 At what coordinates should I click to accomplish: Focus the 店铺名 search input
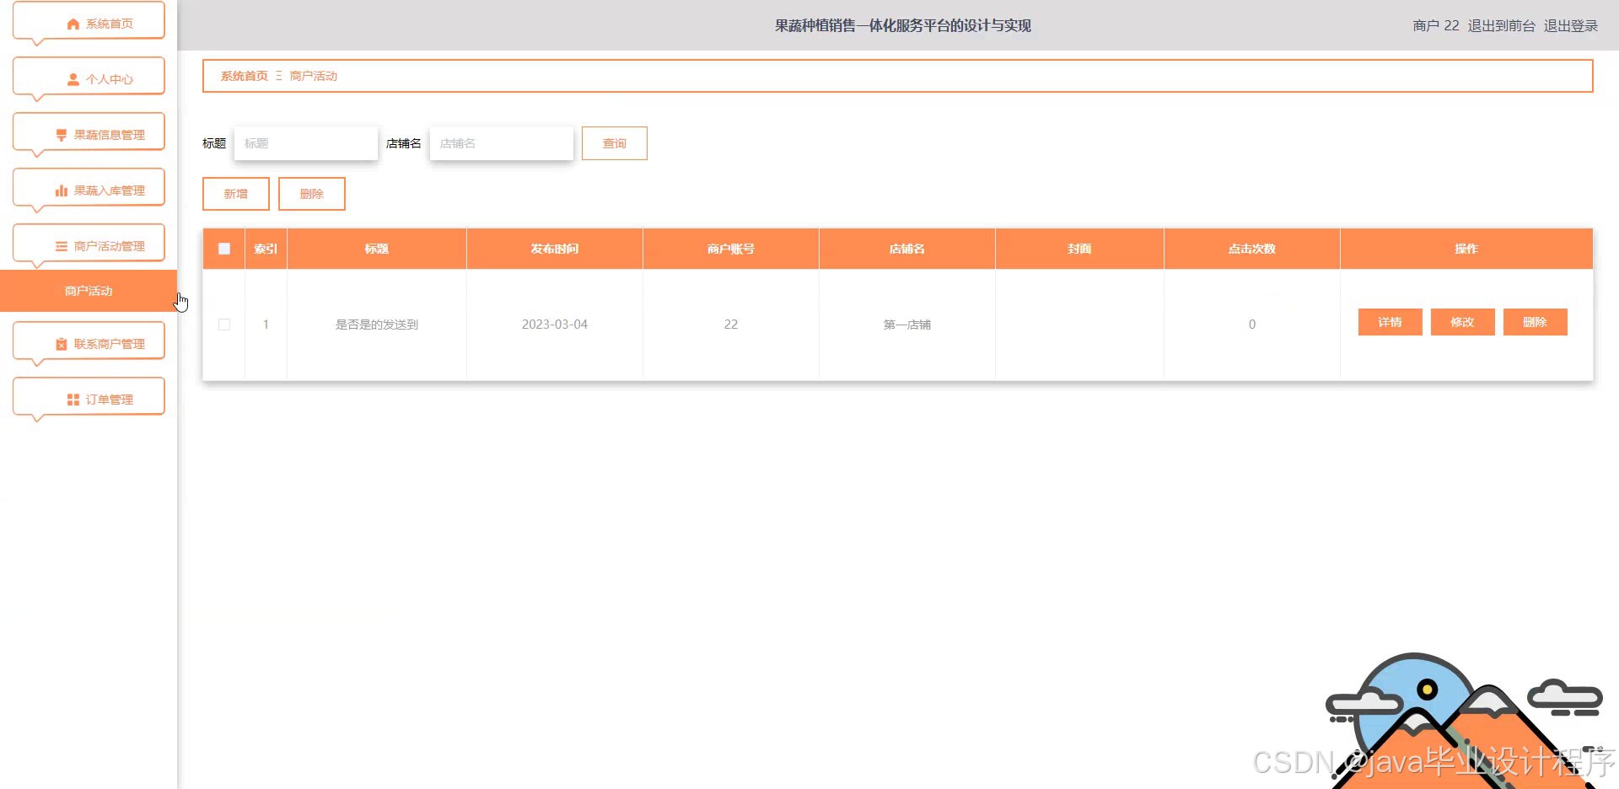502,143
